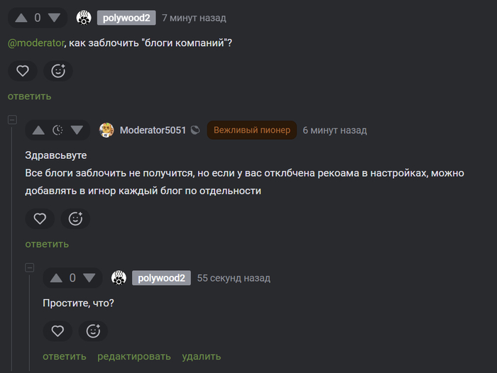497x373 pixels.
Task: Delete the "Простите, что?" comment
Action: 201,357
